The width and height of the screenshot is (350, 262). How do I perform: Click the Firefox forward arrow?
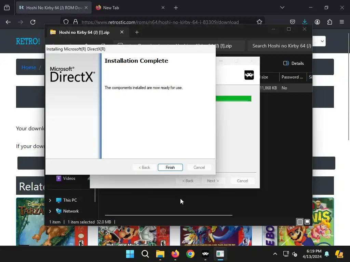pyautogui.click(x=21, y=22)
